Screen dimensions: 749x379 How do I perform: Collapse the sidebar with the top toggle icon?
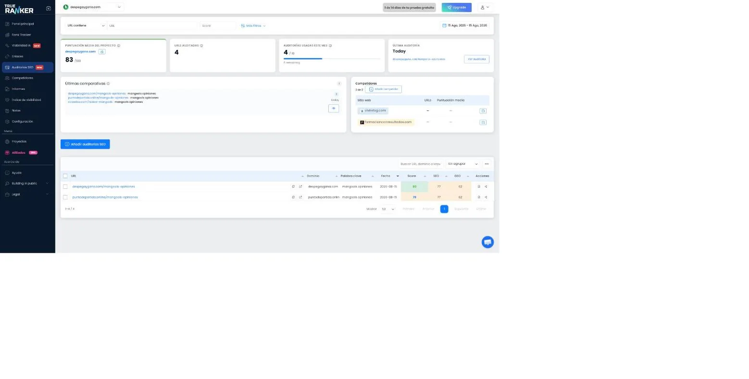49,9
